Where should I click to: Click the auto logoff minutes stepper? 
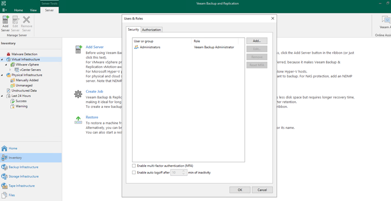click(x=184, y=173)
